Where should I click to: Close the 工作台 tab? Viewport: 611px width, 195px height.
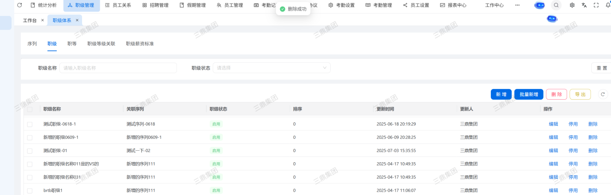click(42, 20)
